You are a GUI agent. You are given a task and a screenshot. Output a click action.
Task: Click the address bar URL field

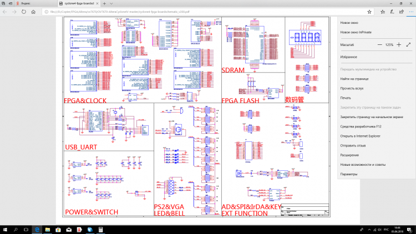click(x=204, y=12)
